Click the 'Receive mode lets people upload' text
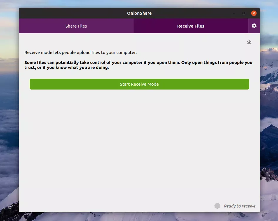Viewport: 278px width, 221px height. click(81, 53)
